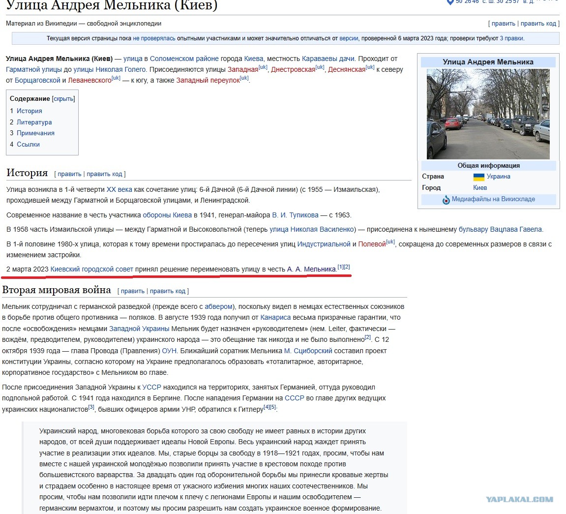Screen dimensions: 566x514
Task: Collapse contents with the 'скрыть' toggle
Action: point(63,99)
